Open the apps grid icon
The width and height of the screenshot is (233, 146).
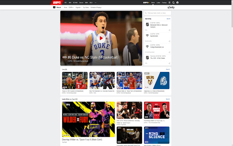tap(169, 3)
